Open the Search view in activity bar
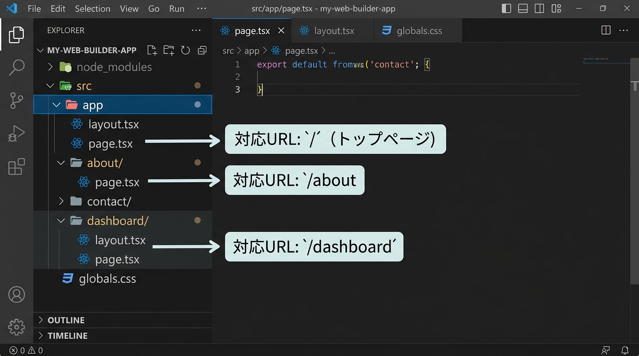This screenshot has height=356, width=639. (x=17, y=67)
